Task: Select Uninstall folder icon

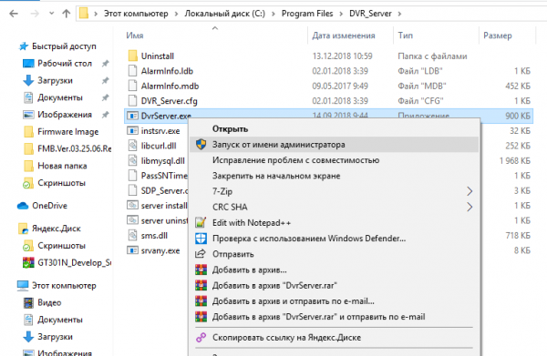Action: point(132,56)
